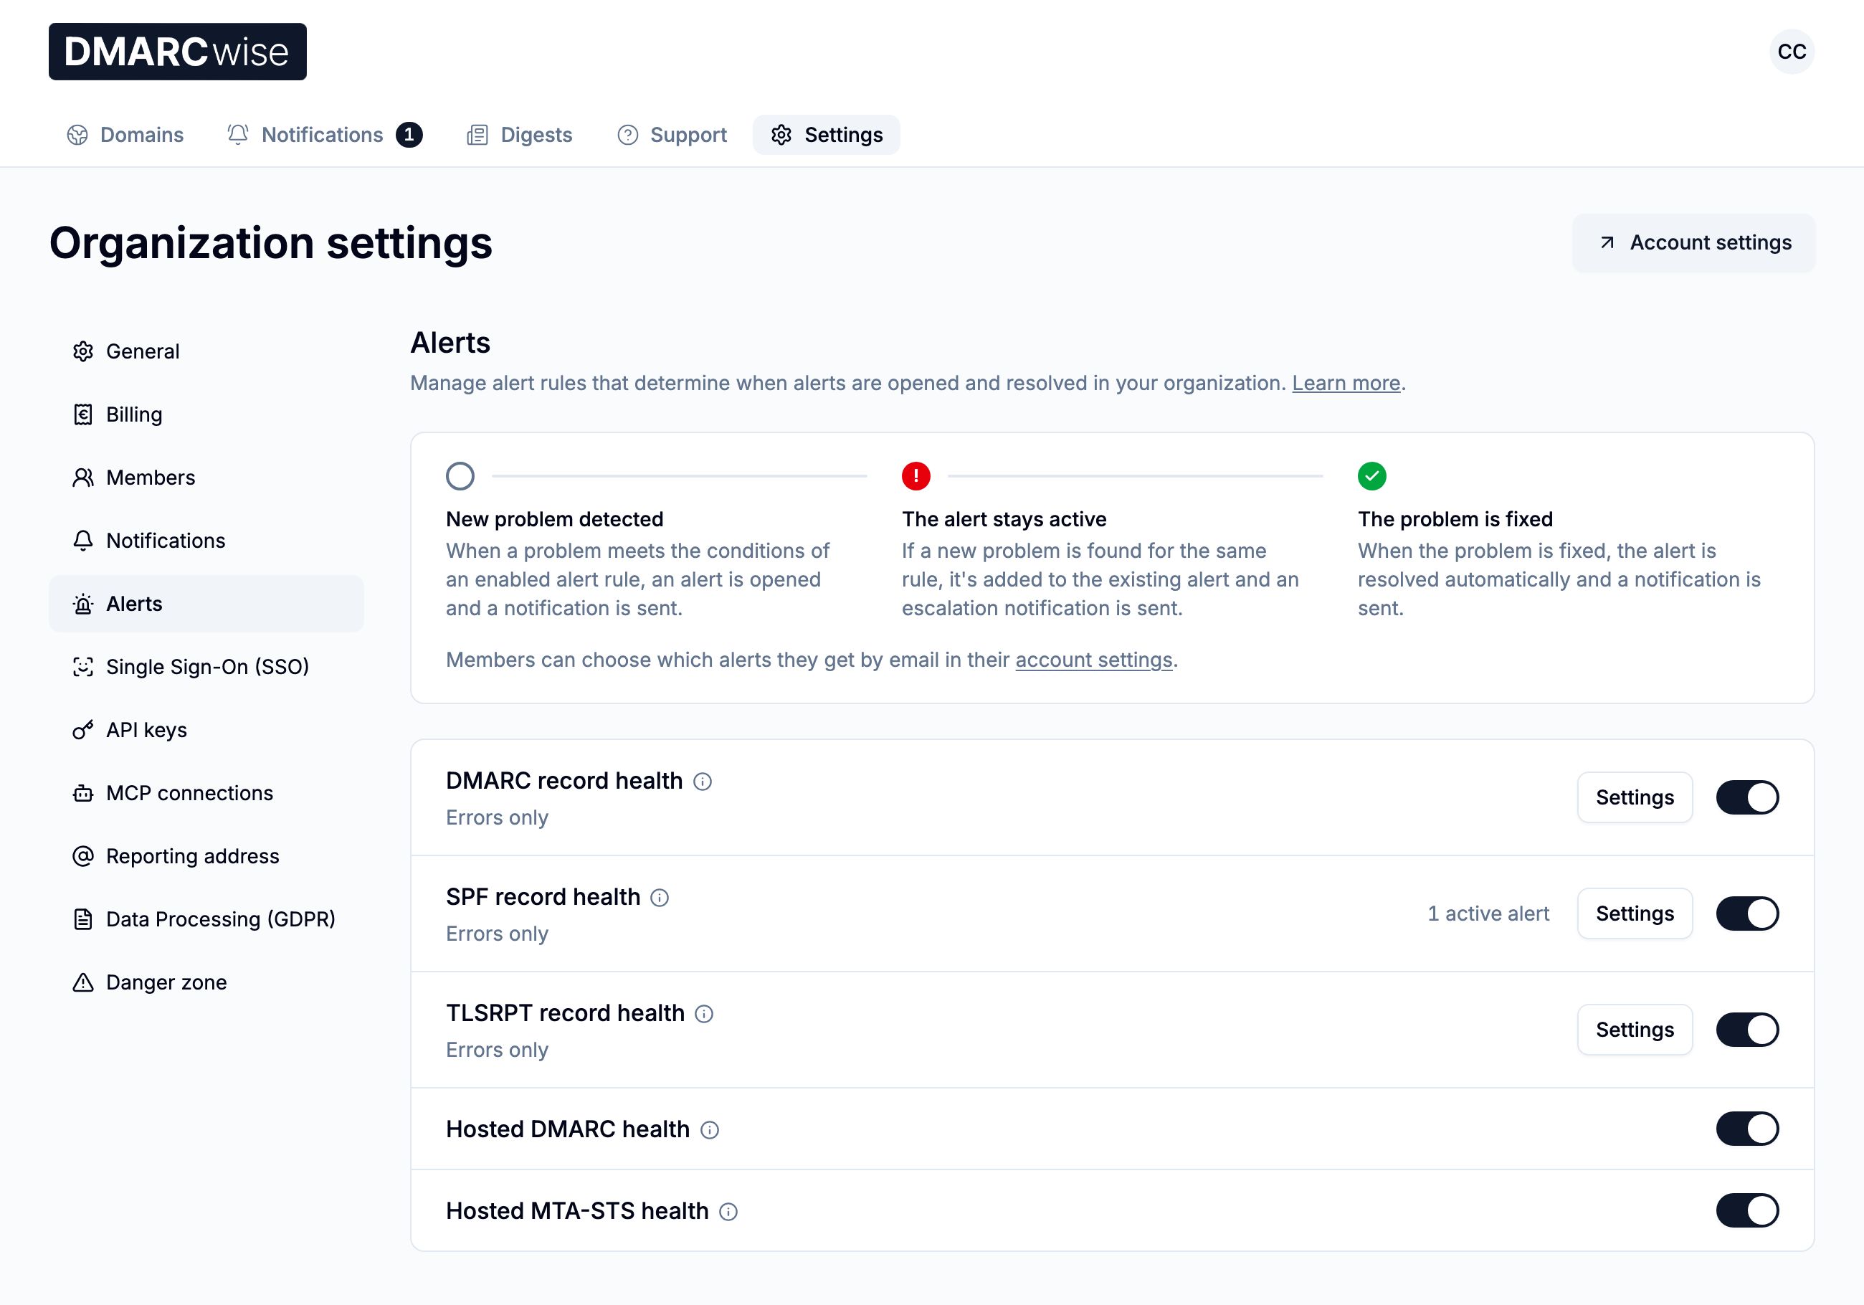Open Account settings button
The width and height of the screenshot is (1864, 1305).
(1693, 243)
